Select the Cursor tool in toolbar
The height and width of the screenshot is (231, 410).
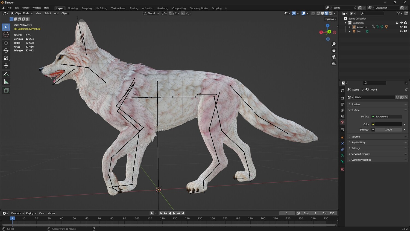[x=6, y=34]
